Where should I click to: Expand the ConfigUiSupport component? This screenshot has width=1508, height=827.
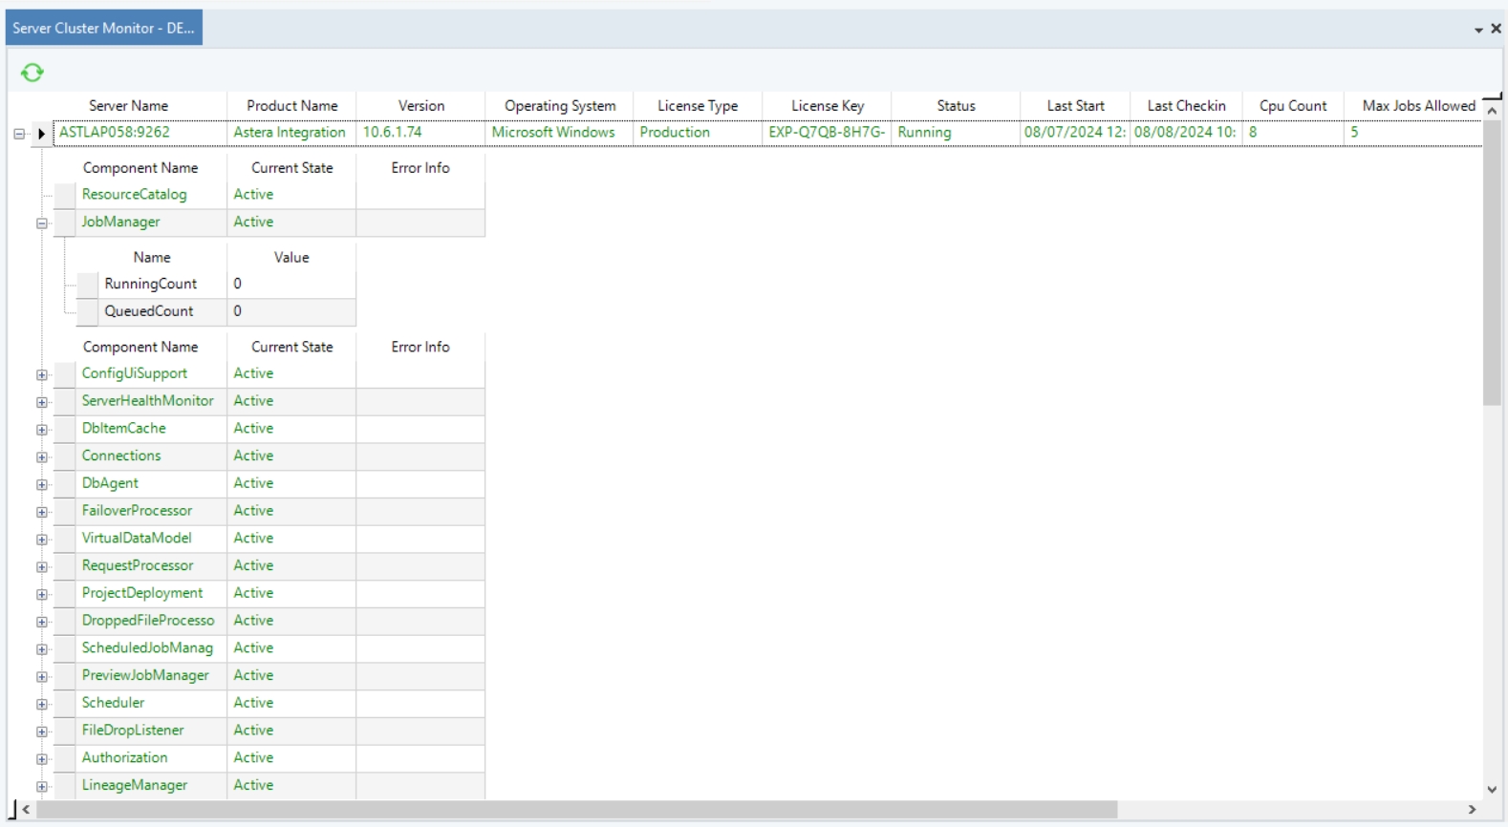42,375
